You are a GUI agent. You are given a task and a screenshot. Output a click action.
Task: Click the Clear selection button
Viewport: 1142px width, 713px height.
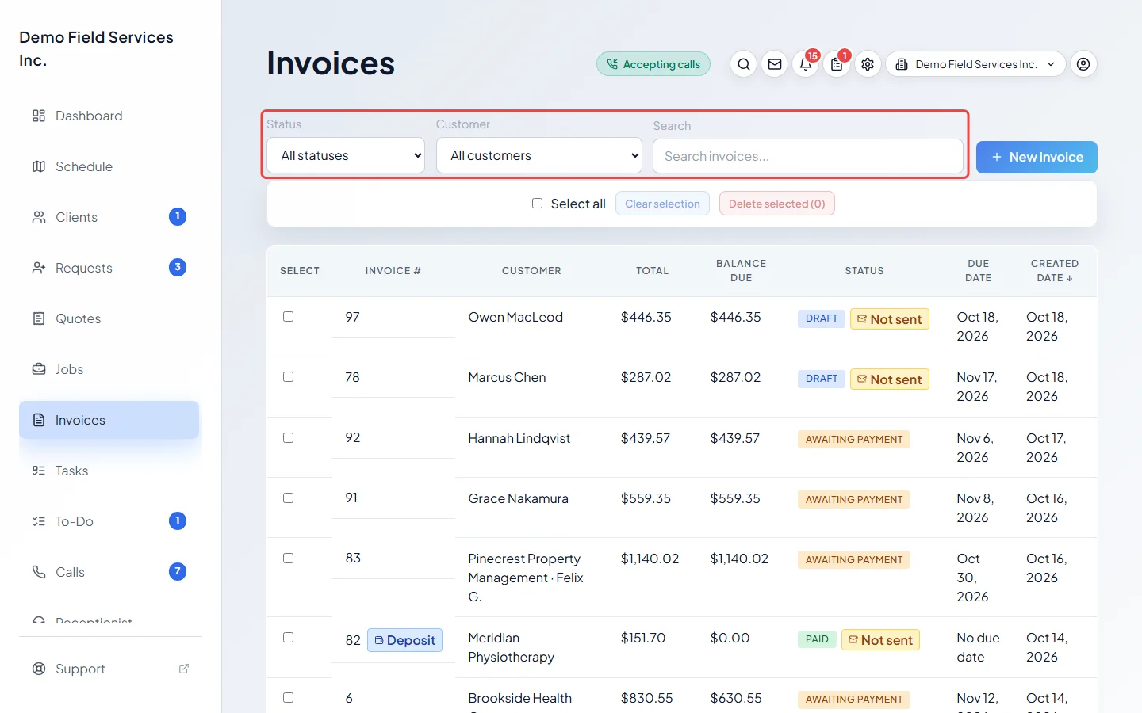pos(662,204)
